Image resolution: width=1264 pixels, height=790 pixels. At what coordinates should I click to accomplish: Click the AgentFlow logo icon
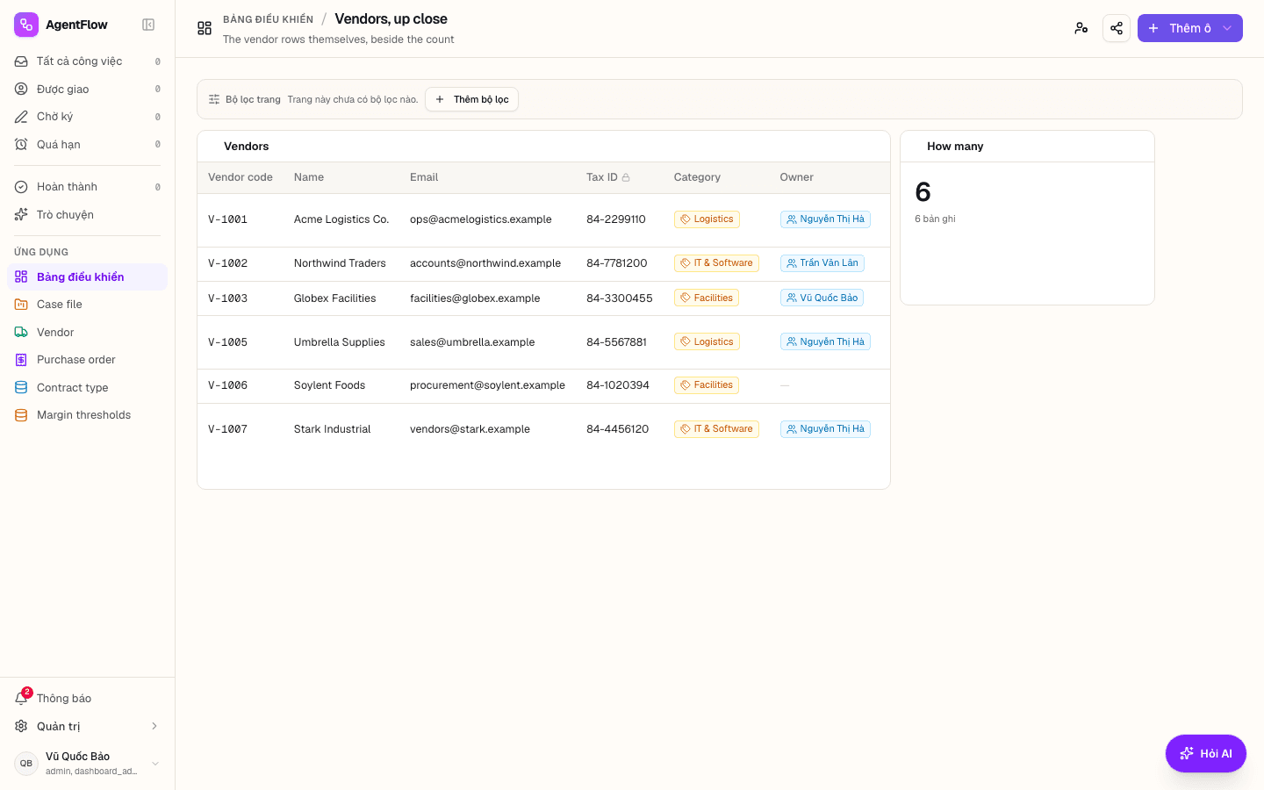tap(26, 25)
